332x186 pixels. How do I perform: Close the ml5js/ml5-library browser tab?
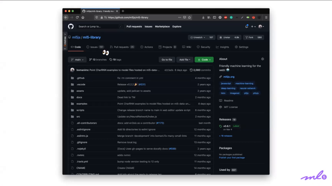[x=117, y=11]
